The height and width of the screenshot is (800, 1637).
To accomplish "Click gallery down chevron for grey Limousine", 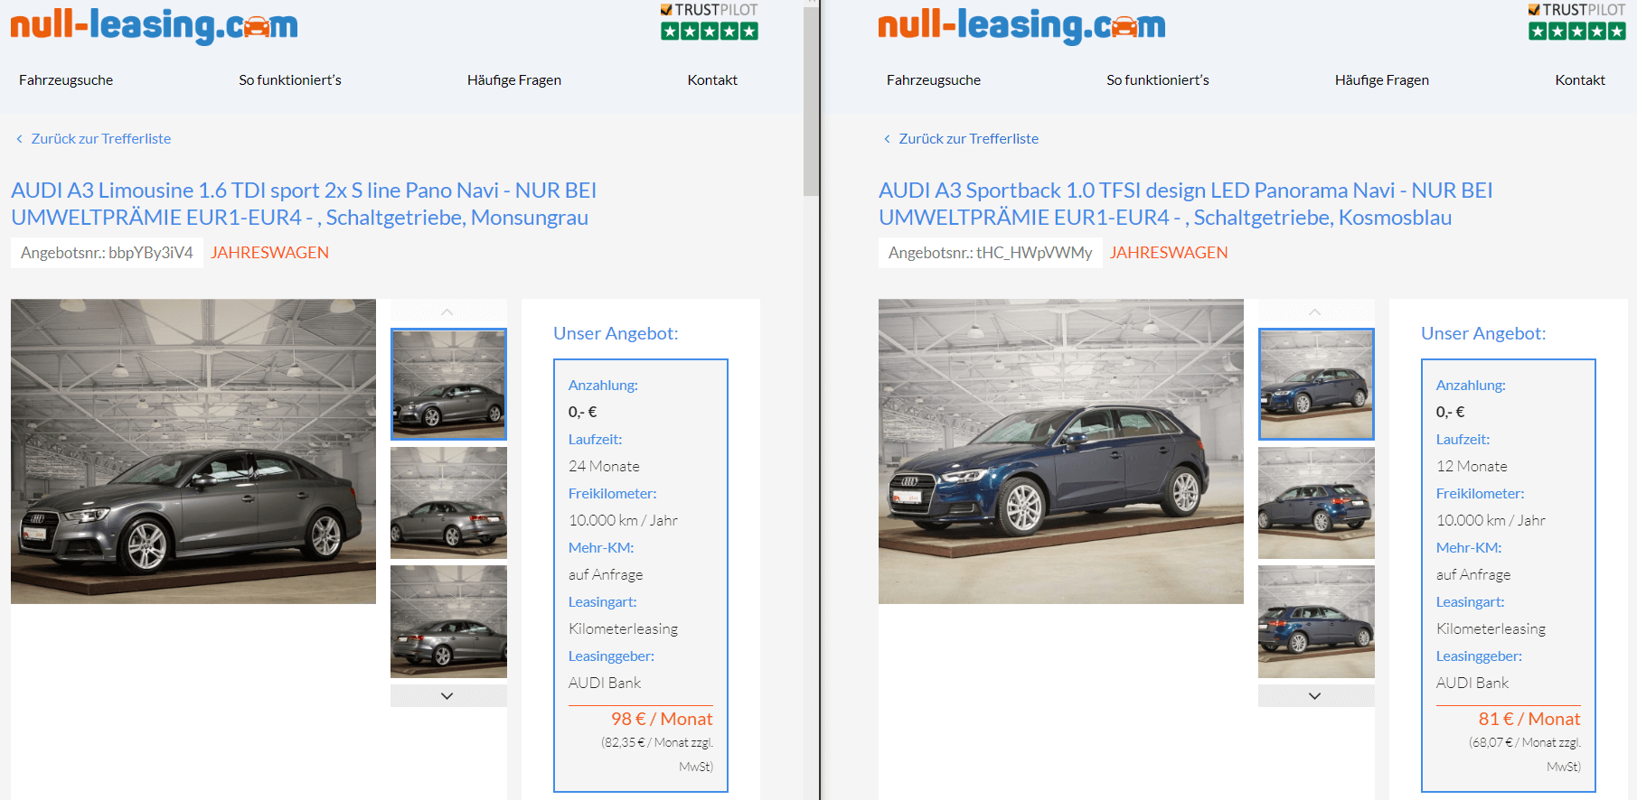I will tap(447, 695).
